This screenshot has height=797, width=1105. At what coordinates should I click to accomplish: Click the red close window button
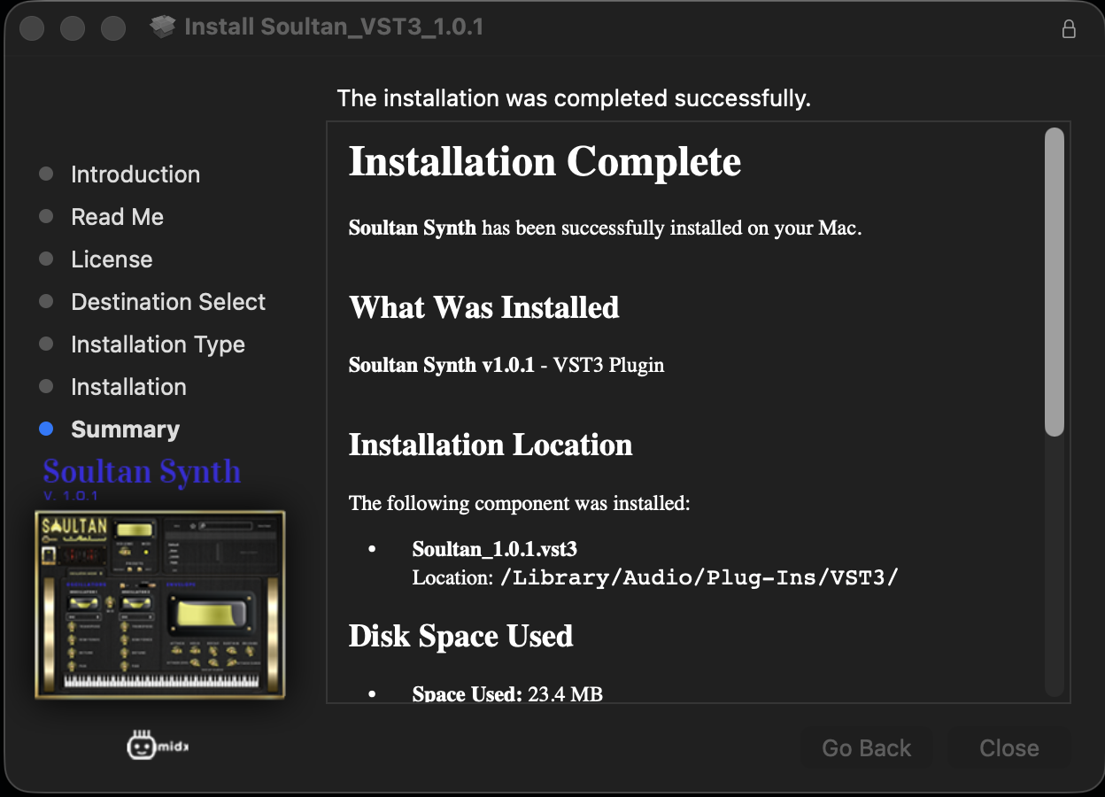coord(32,28)
